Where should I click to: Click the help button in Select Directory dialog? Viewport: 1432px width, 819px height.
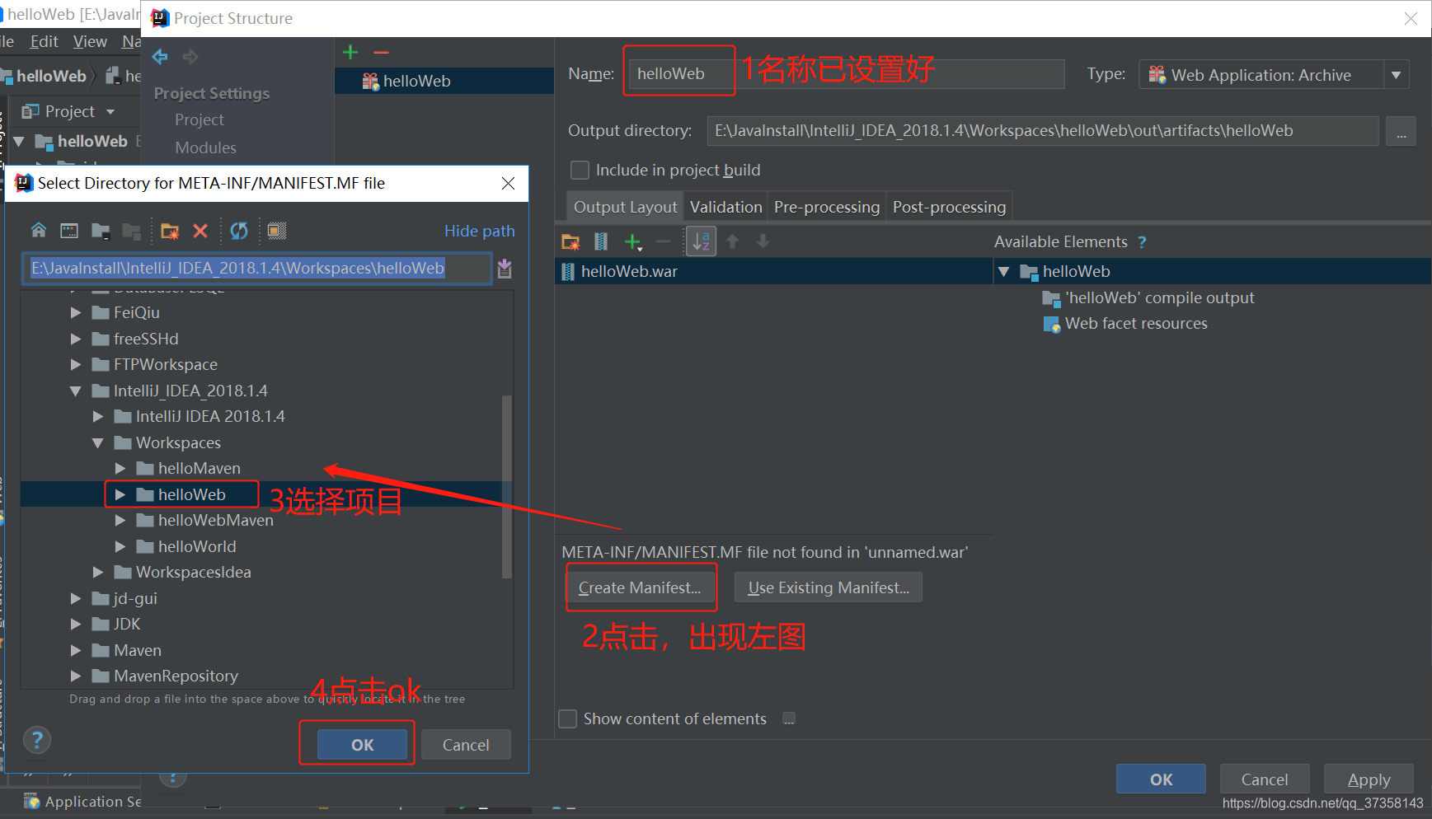[37, 740]
